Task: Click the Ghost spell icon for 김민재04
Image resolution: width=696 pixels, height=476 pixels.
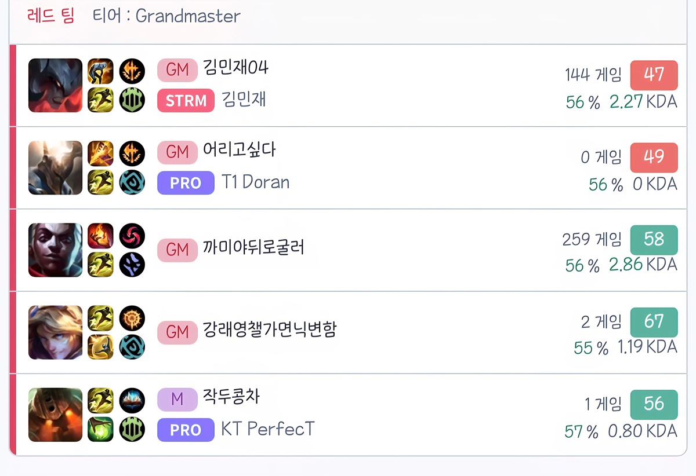Action: (100, 71)
